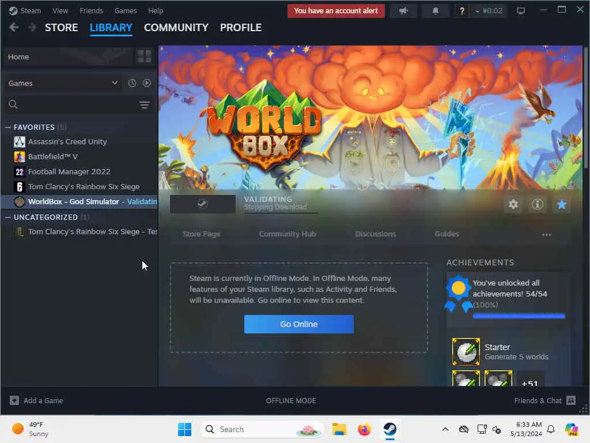The height and width of the screenshot is (443, 590).
Task: Click the +51 more achievements tile
Action: click(530, 379)
